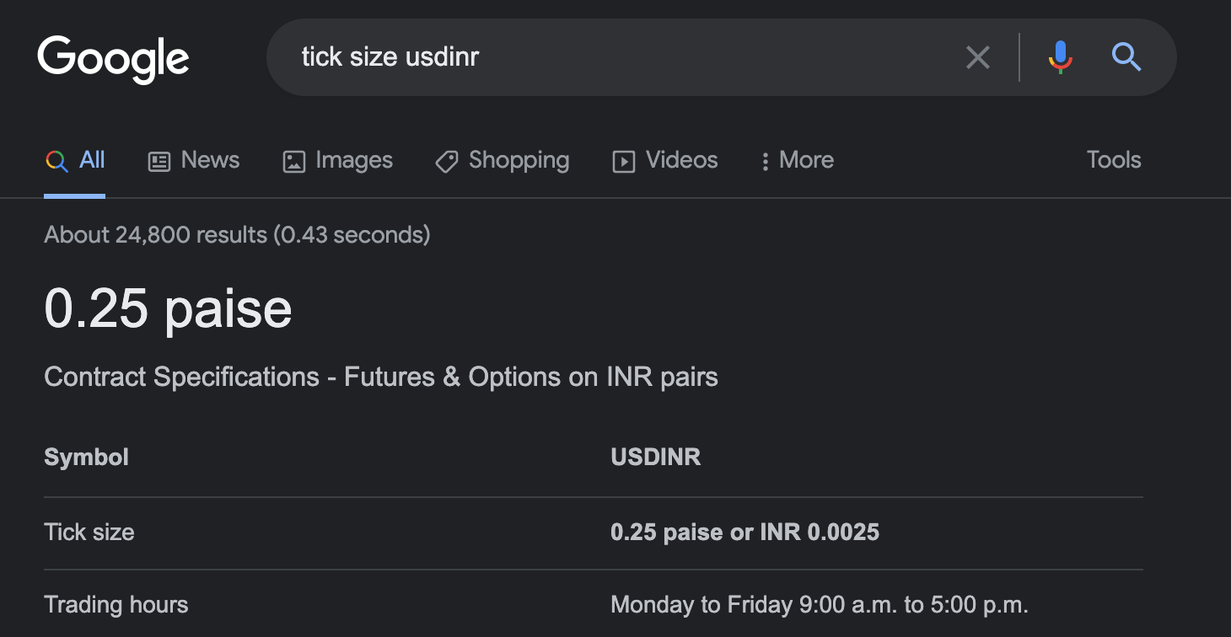Select the Tick size table row

tap(594, 533)
